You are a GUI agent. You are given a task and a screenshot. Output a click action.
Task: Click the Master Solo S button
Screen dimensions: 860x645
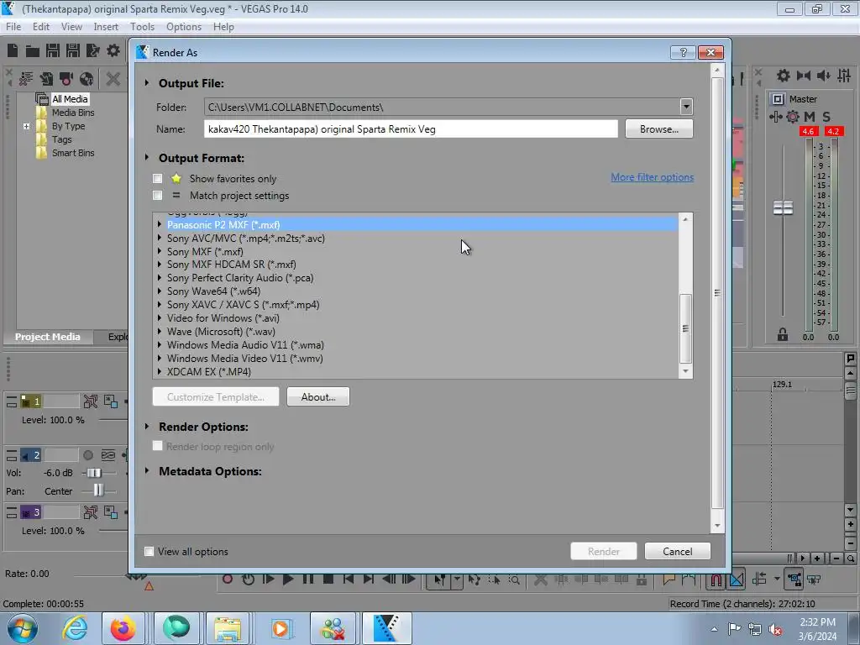pyautogui.click(x=826, y=116)
